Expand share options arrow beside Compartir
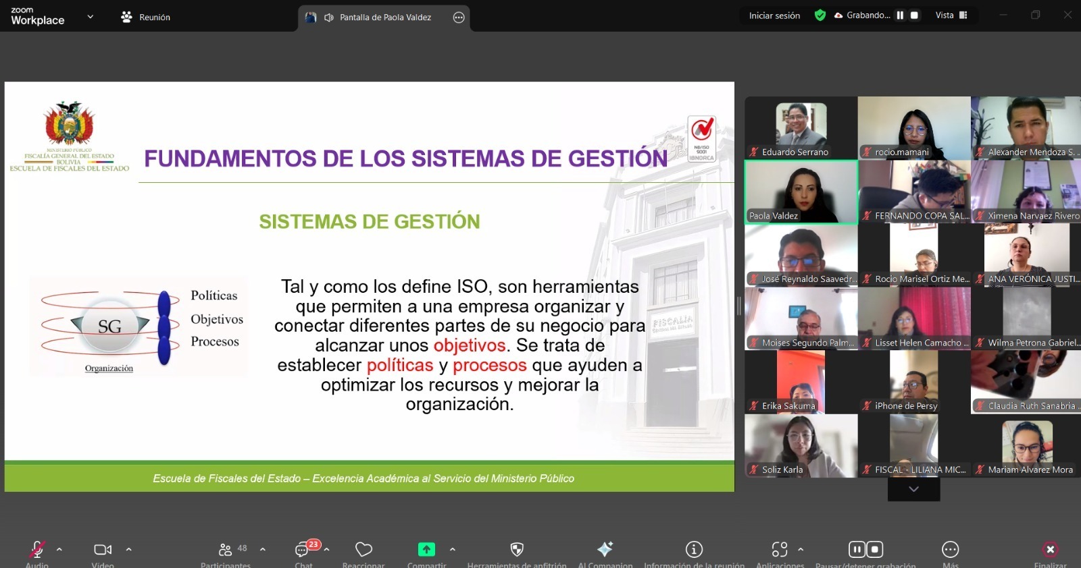The height and width of the screenshot is (568, 1081). [x=453, y=549]
